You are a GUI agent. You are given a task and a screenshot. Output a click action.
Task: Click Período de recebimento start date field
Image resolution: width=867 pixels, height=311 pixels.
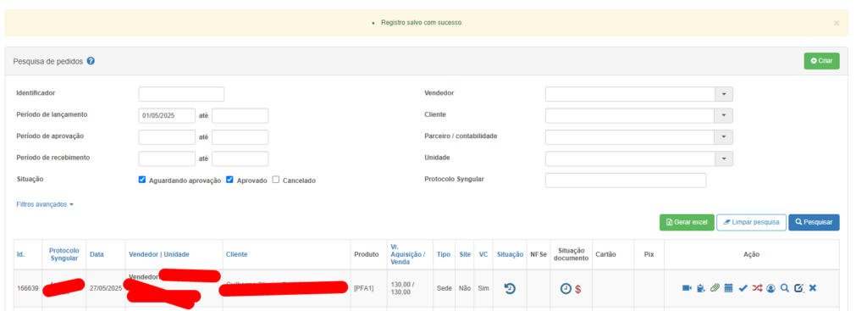coord(167,158)
